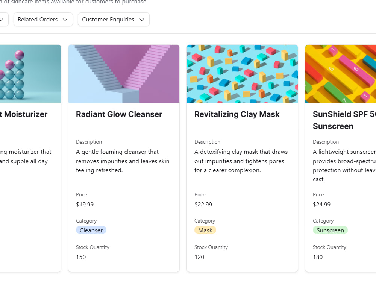Click stock quantity 150
Screen dimensions: 376x282
click(x=81, y=257)
